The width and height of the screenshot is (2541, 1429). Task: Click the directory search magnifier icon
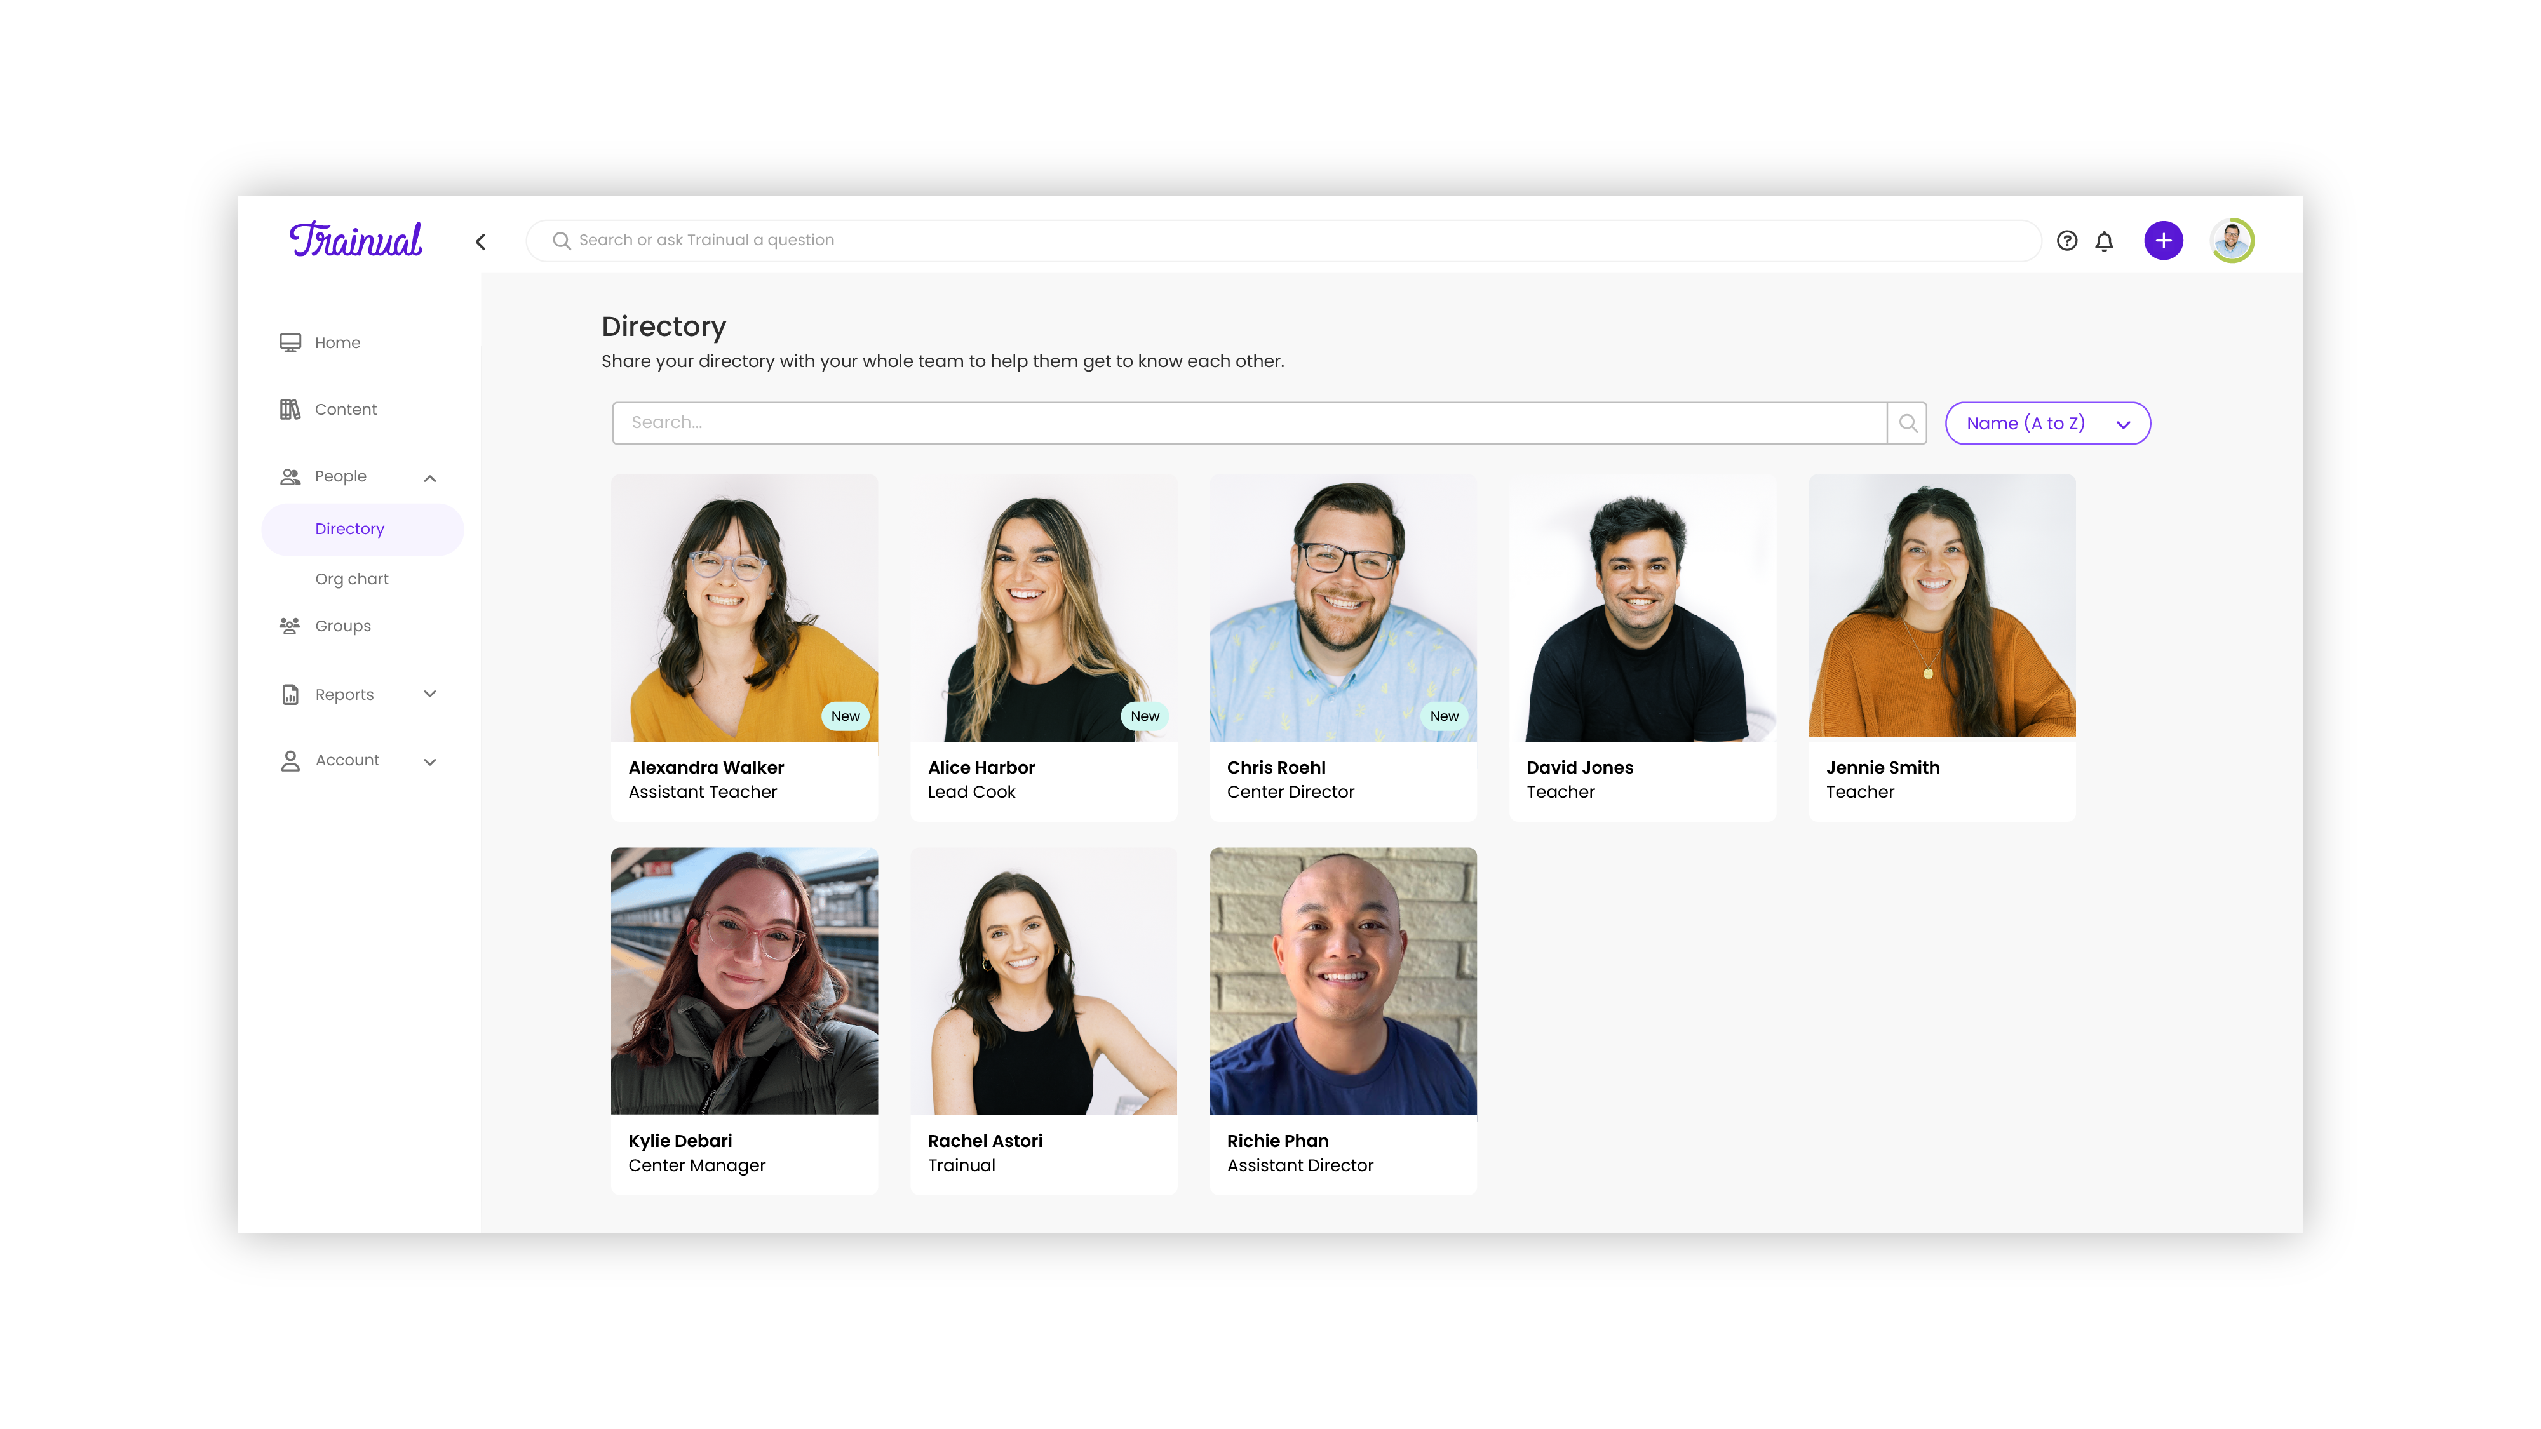coord(1907,423)
